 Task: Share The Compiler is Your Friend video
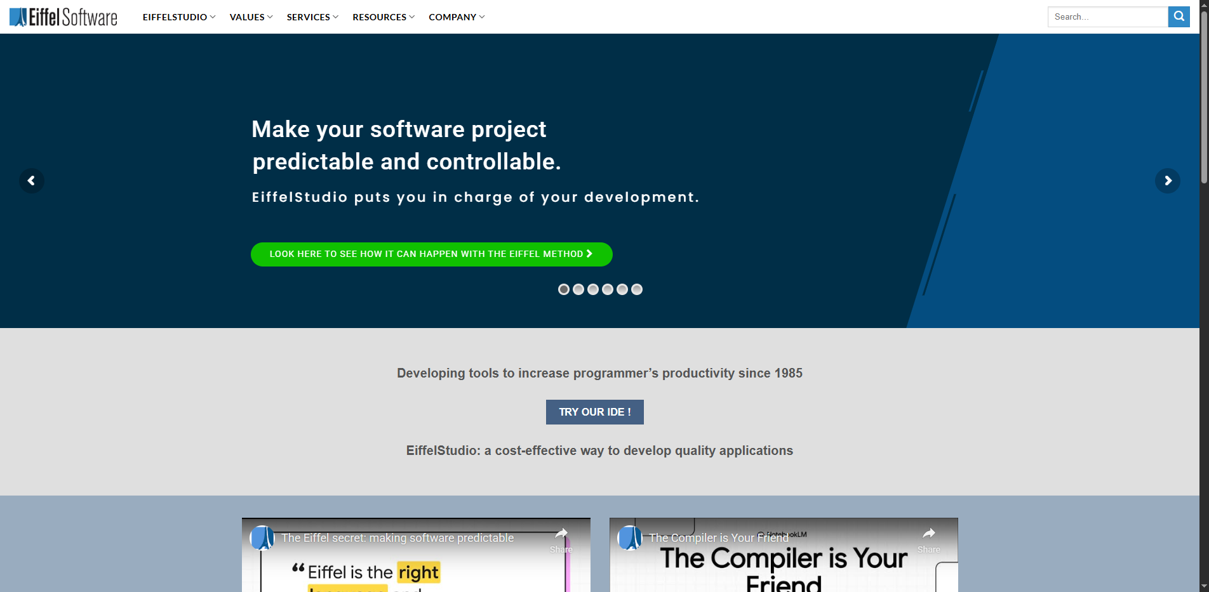[x=929, y=539]
